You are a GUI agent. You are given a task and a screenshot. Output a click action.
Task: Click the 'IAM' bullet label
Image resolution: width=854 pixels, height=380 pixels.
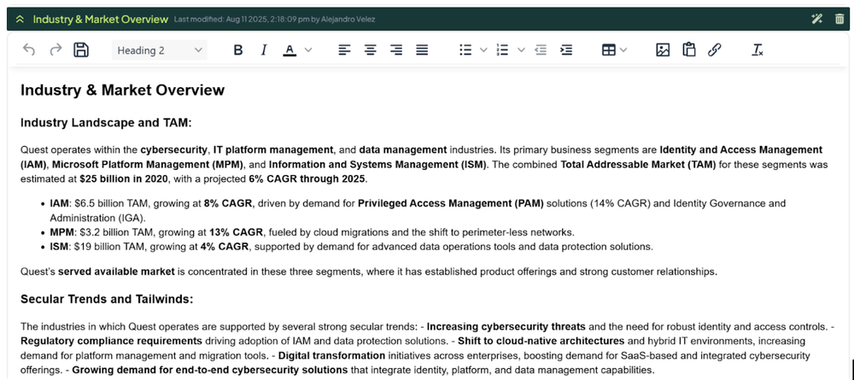(60, 203)
